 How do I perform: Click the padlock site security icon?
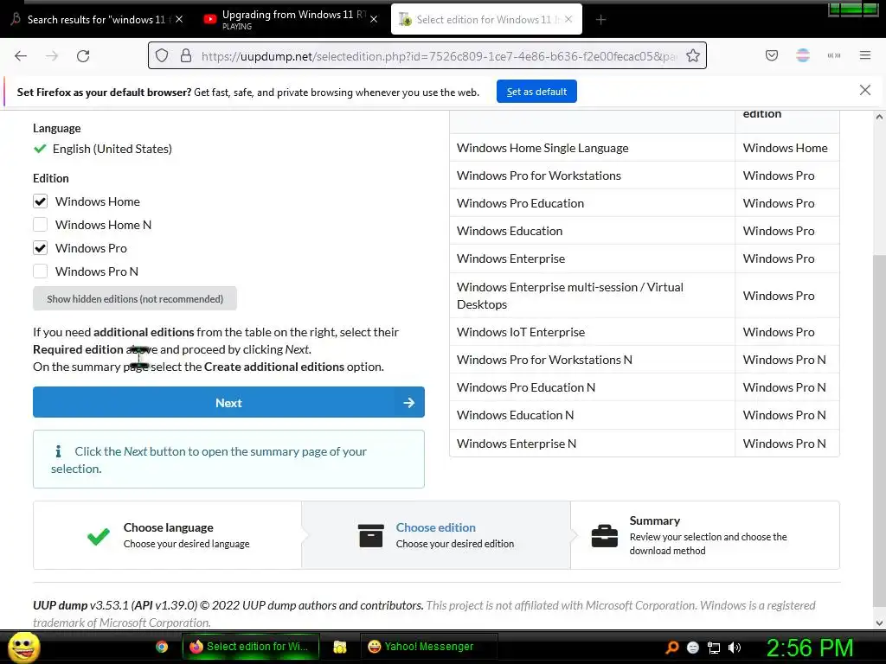point(186,55)
